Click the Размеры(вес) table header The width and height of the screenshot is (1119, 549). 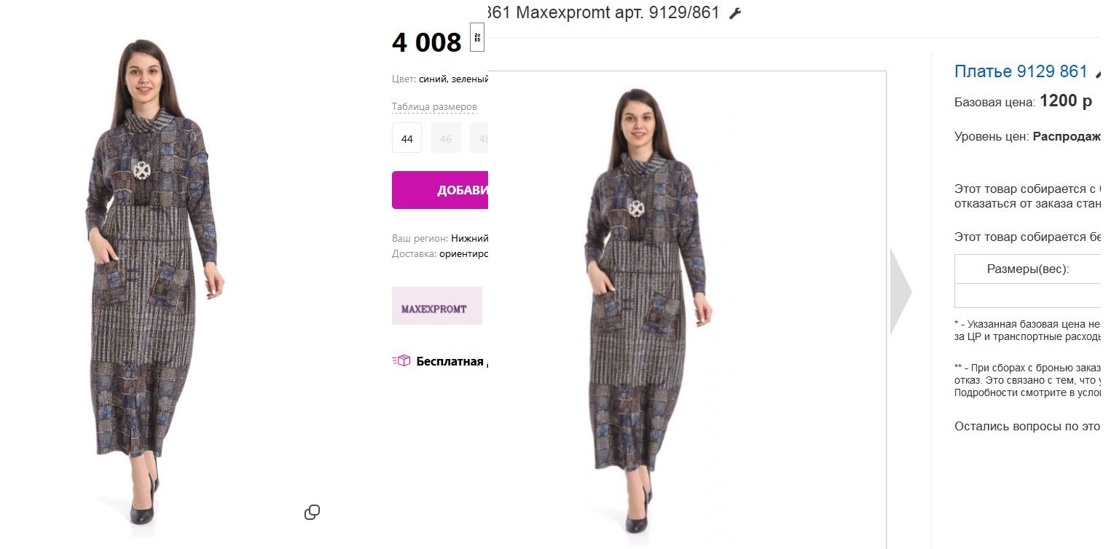[x=1028, y=269]
